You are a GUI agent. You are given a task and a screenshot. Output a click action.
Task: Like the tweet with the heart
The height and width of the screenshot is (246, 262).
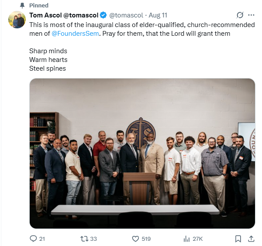click(x=135, y=239)
